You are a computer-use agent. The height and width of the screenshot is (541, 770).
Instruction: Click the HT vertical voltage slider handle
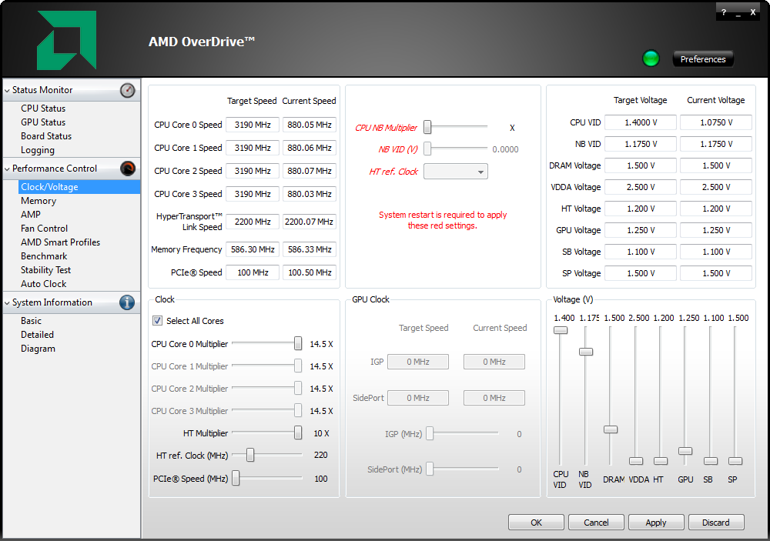pos(661,461)
